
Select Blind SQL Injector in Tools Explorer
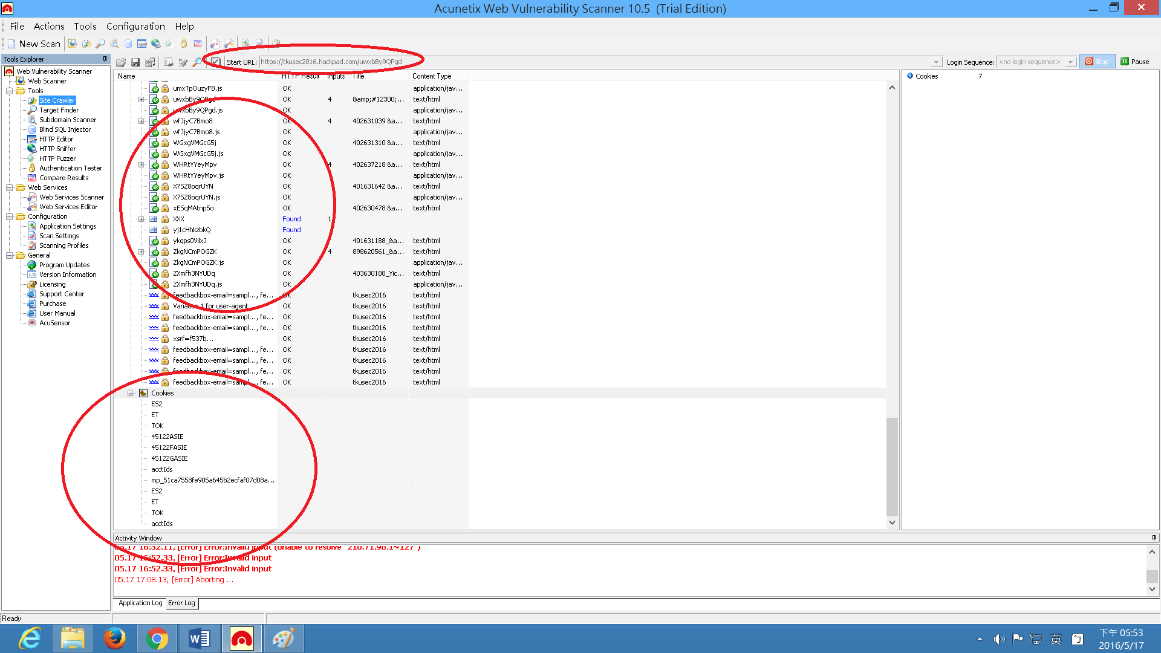(65, 129)
